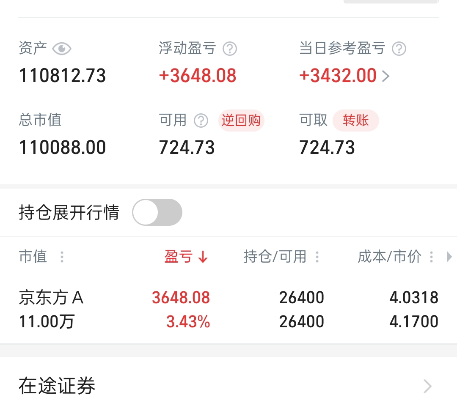Open help icon beside 浮动盈亏
Viewport: 457px width, 414px height.
point(230,49)
